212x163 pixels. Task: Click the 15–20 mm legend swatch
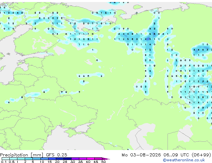click(52, 159)
